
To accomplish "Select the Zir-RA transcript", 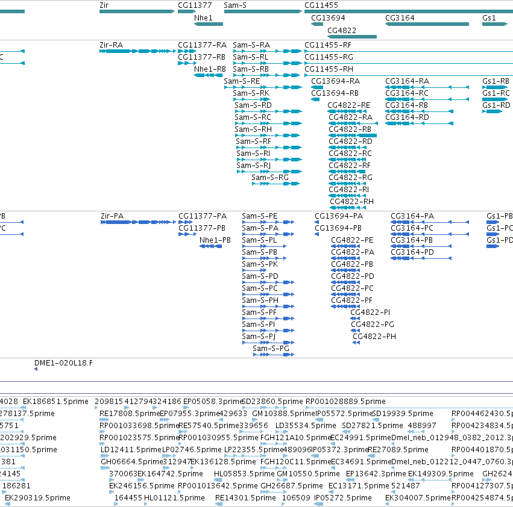I will point(137,51).
